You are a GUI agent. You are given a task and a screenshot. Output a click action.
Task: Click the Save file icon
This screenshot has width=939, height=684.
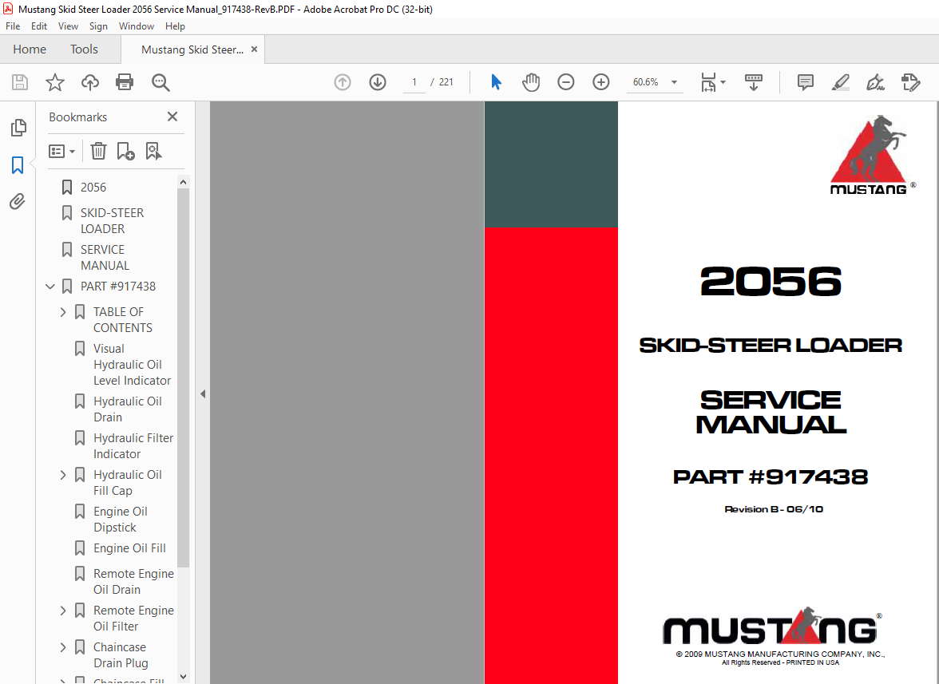pyautogui.click(x=20, y=82)
